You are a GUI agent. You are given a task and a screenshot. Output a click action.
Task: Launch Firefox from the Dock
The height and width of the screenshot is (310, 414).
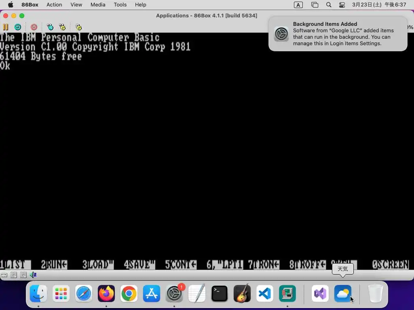(106, 293)
